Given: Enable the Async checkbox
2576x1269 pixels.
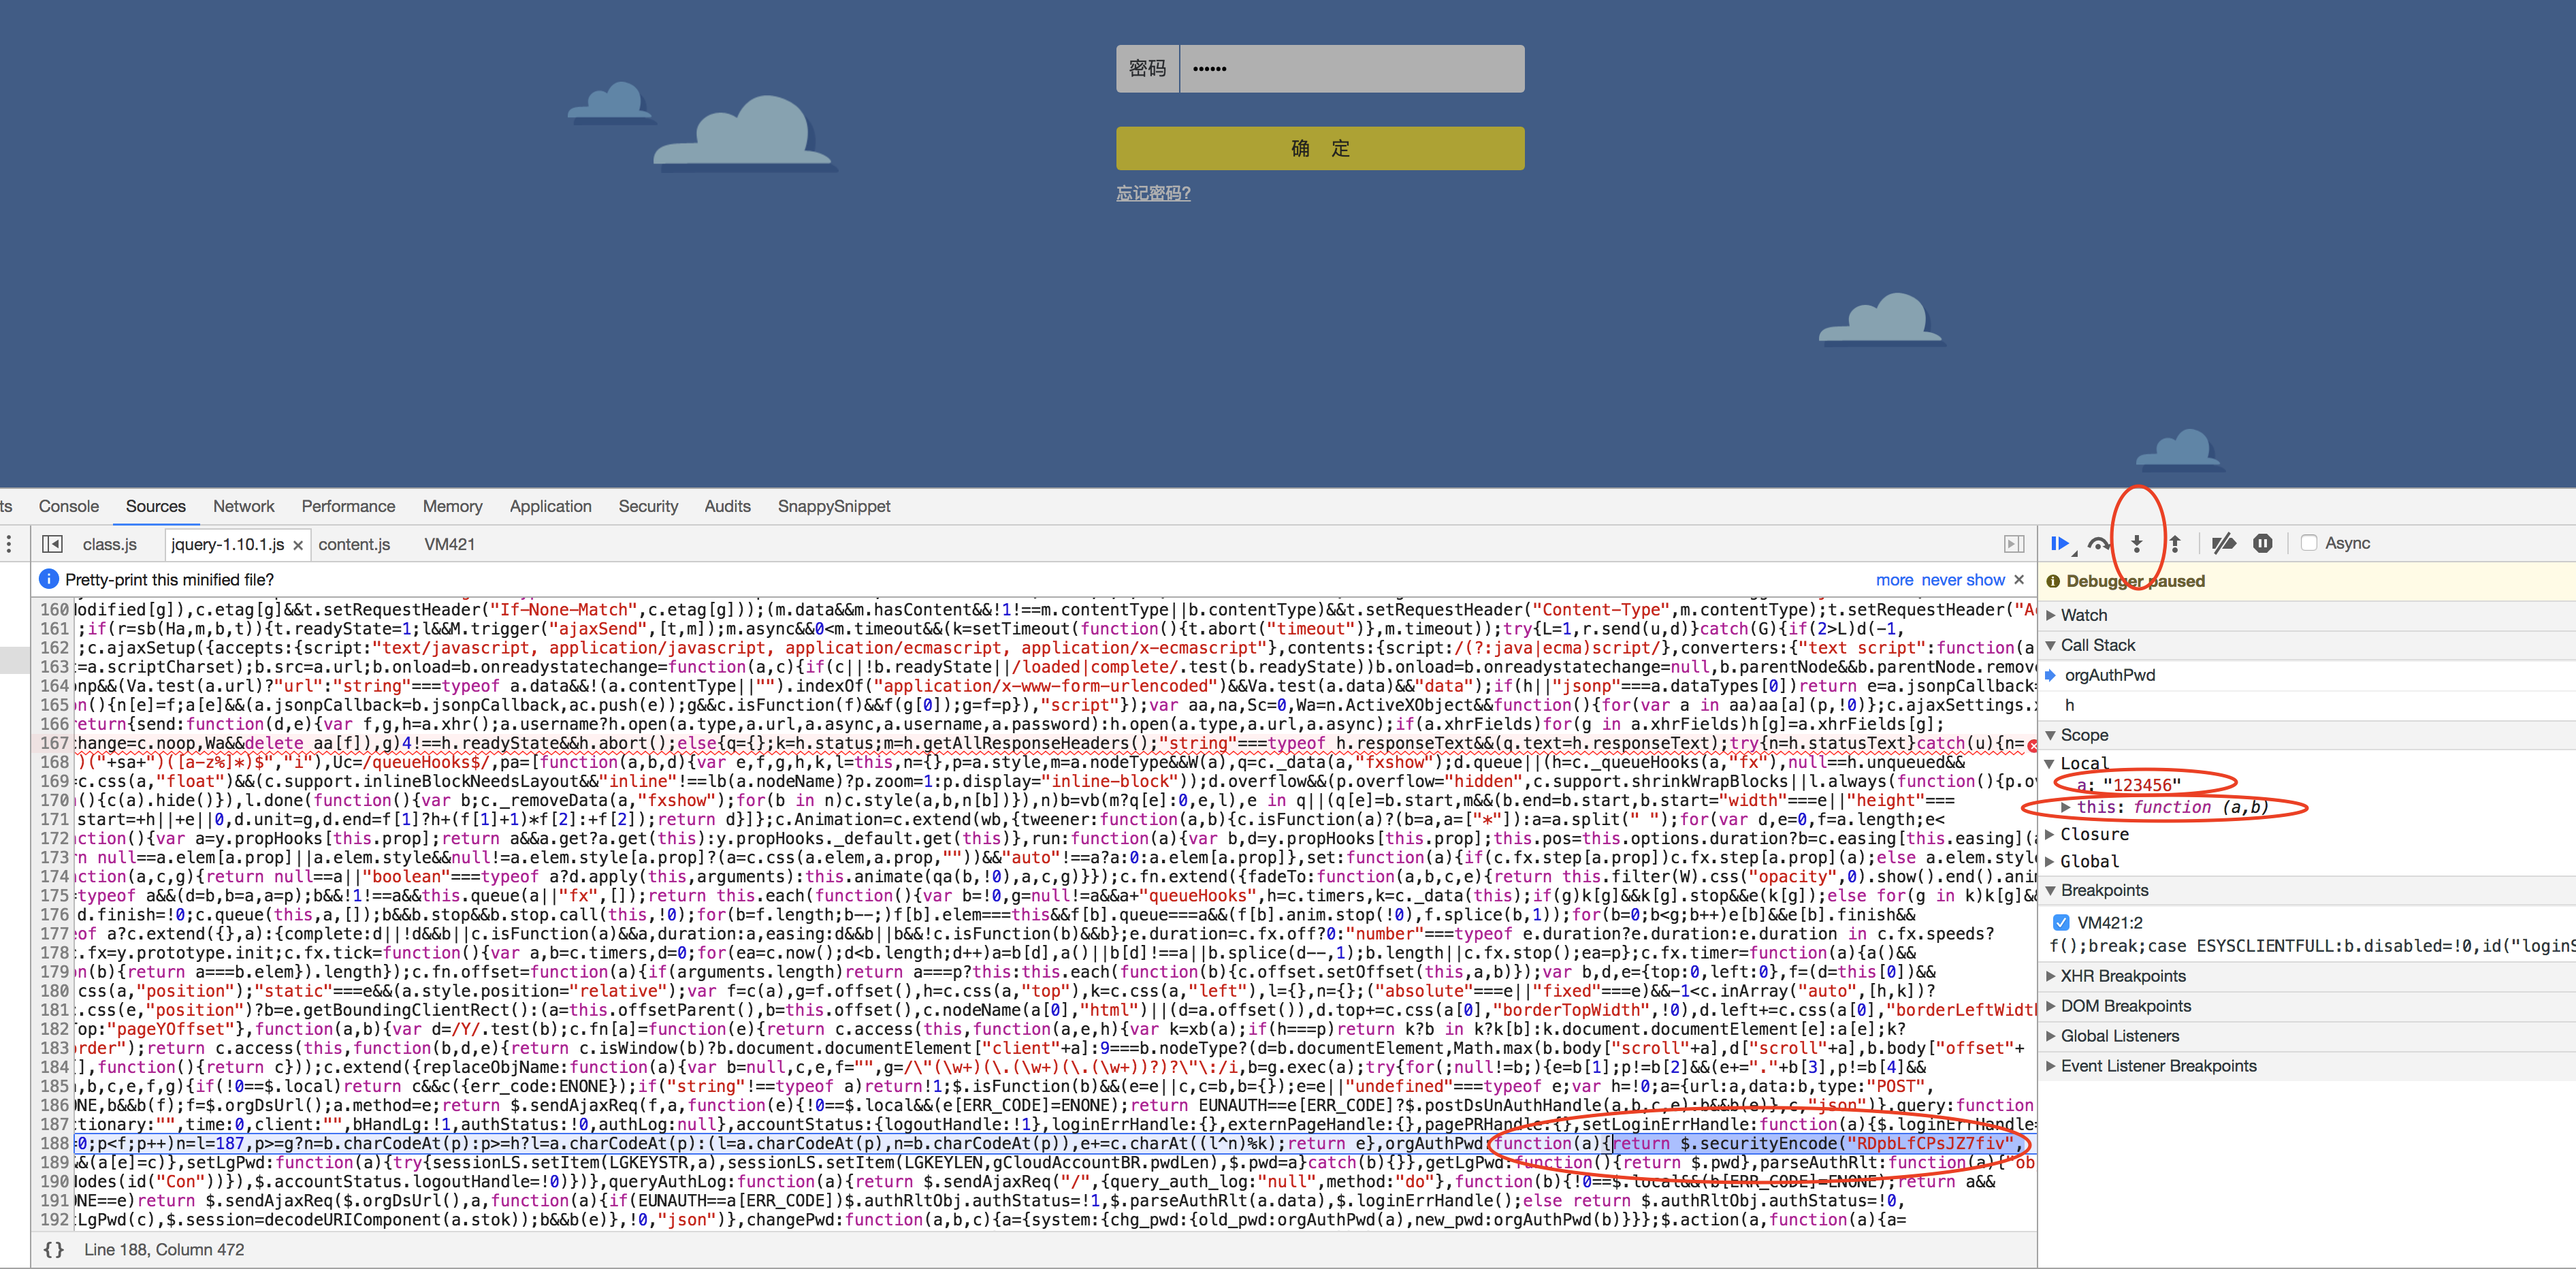Looking at the screenshot, I should tap(2309, 543).
